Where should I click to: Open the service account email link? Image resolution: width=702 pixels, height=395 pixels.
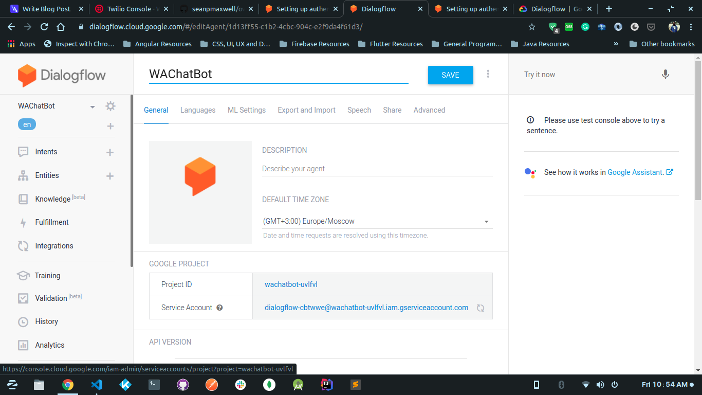(366, 308)
